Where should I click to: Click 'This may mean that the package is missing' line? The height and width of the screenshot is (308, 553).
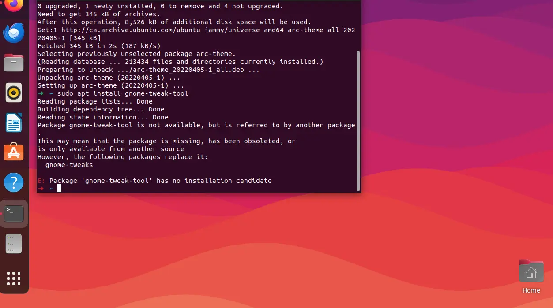click(x=166, y=141)
